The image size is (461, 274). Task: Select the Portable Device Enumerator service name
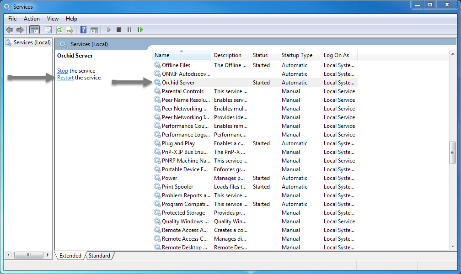pyautogui.click(x=185, y=169)
